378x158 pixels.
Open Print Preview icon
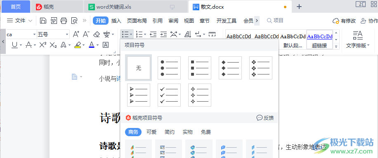(74, 21)
